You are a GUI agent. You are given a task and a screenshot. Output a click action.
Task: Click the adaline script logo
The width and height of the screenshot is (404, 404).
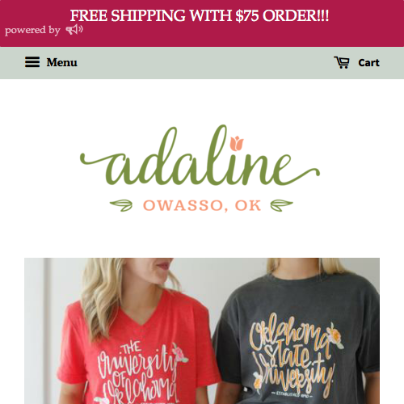[x=200, y=156]
